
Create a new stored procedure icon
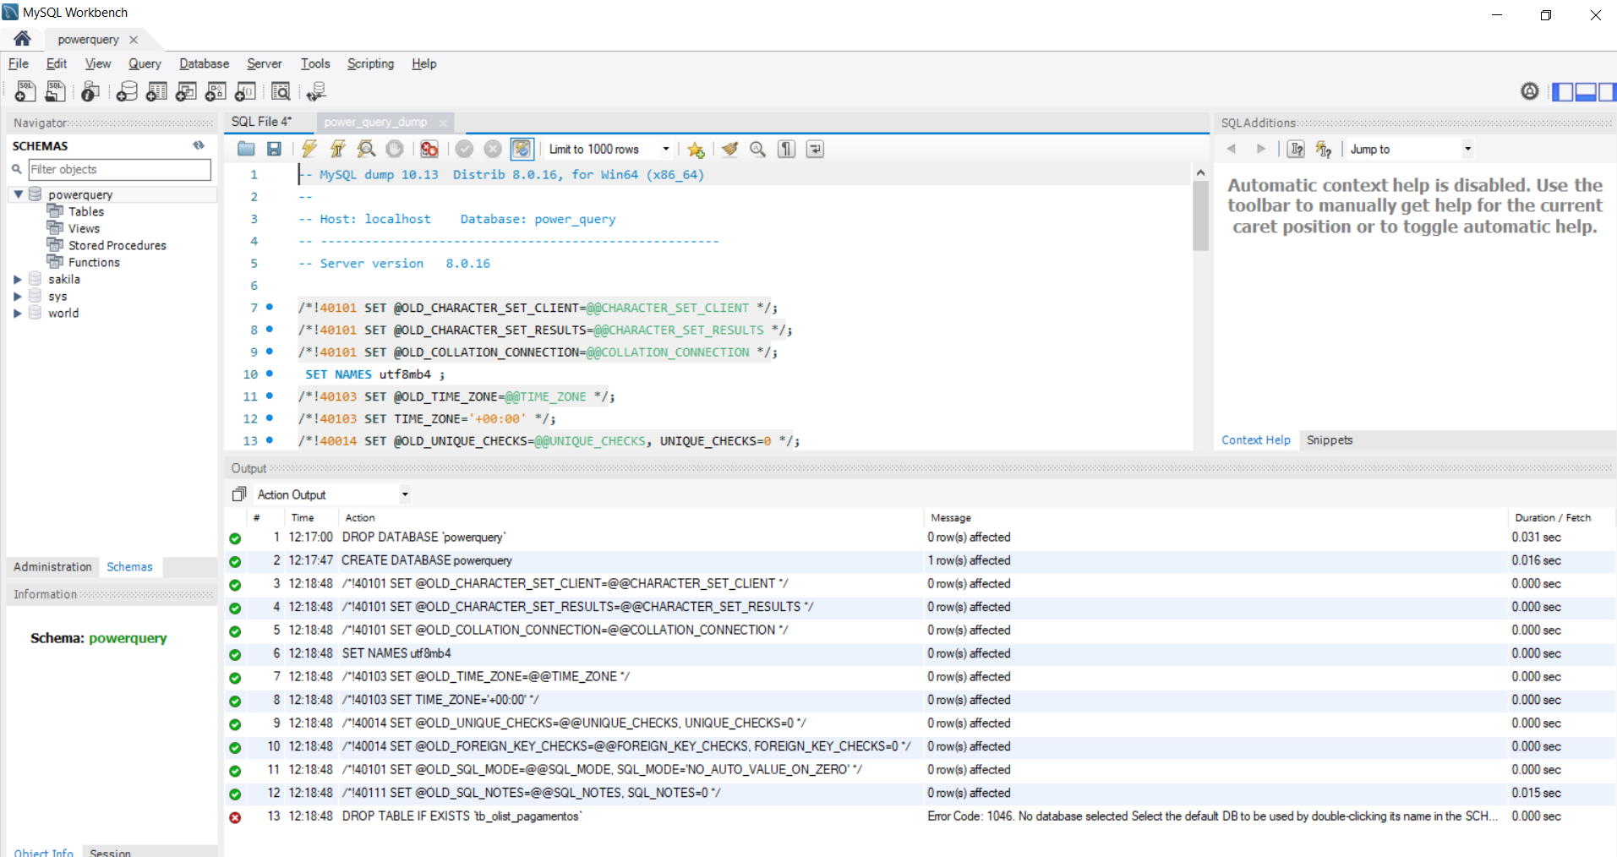216,90
